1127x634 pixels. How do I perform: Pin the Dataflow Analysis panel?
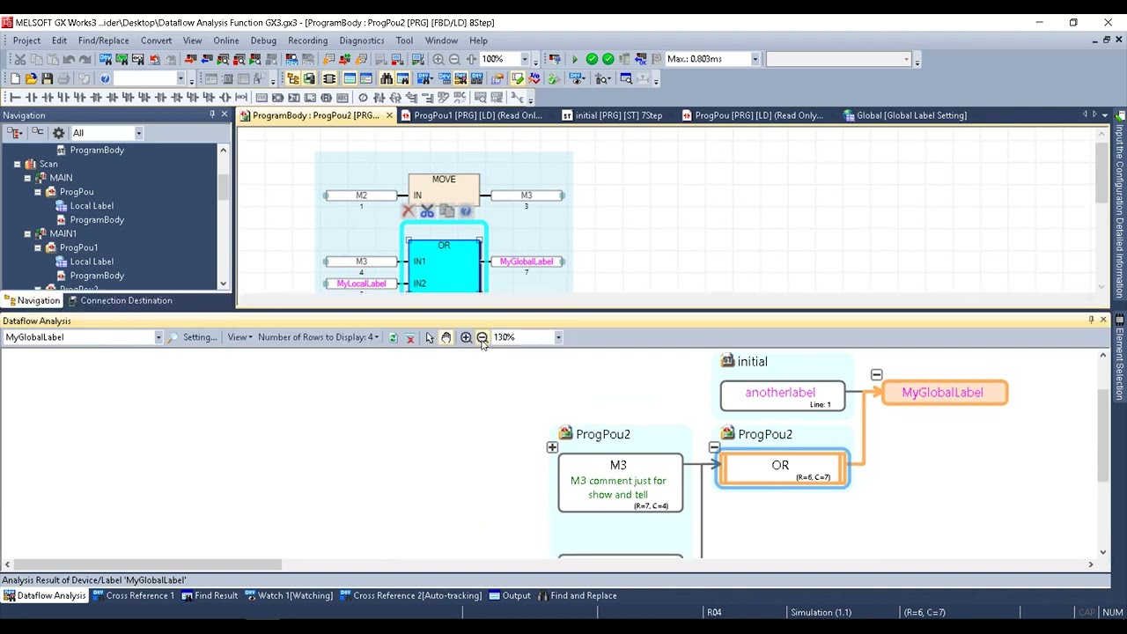click(1091, 321)
